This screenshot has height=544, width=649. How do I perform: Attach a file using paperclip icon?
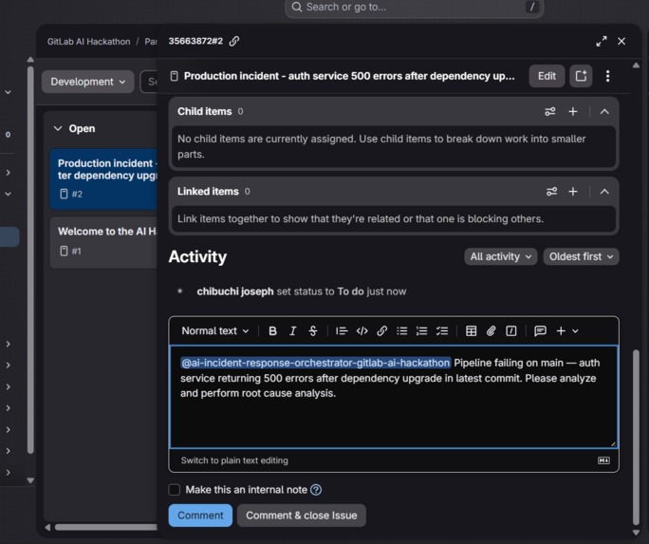(491, 330)
